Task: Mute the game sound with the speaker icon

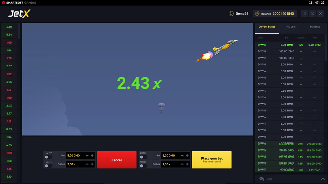Action: (x=304, y=14)
